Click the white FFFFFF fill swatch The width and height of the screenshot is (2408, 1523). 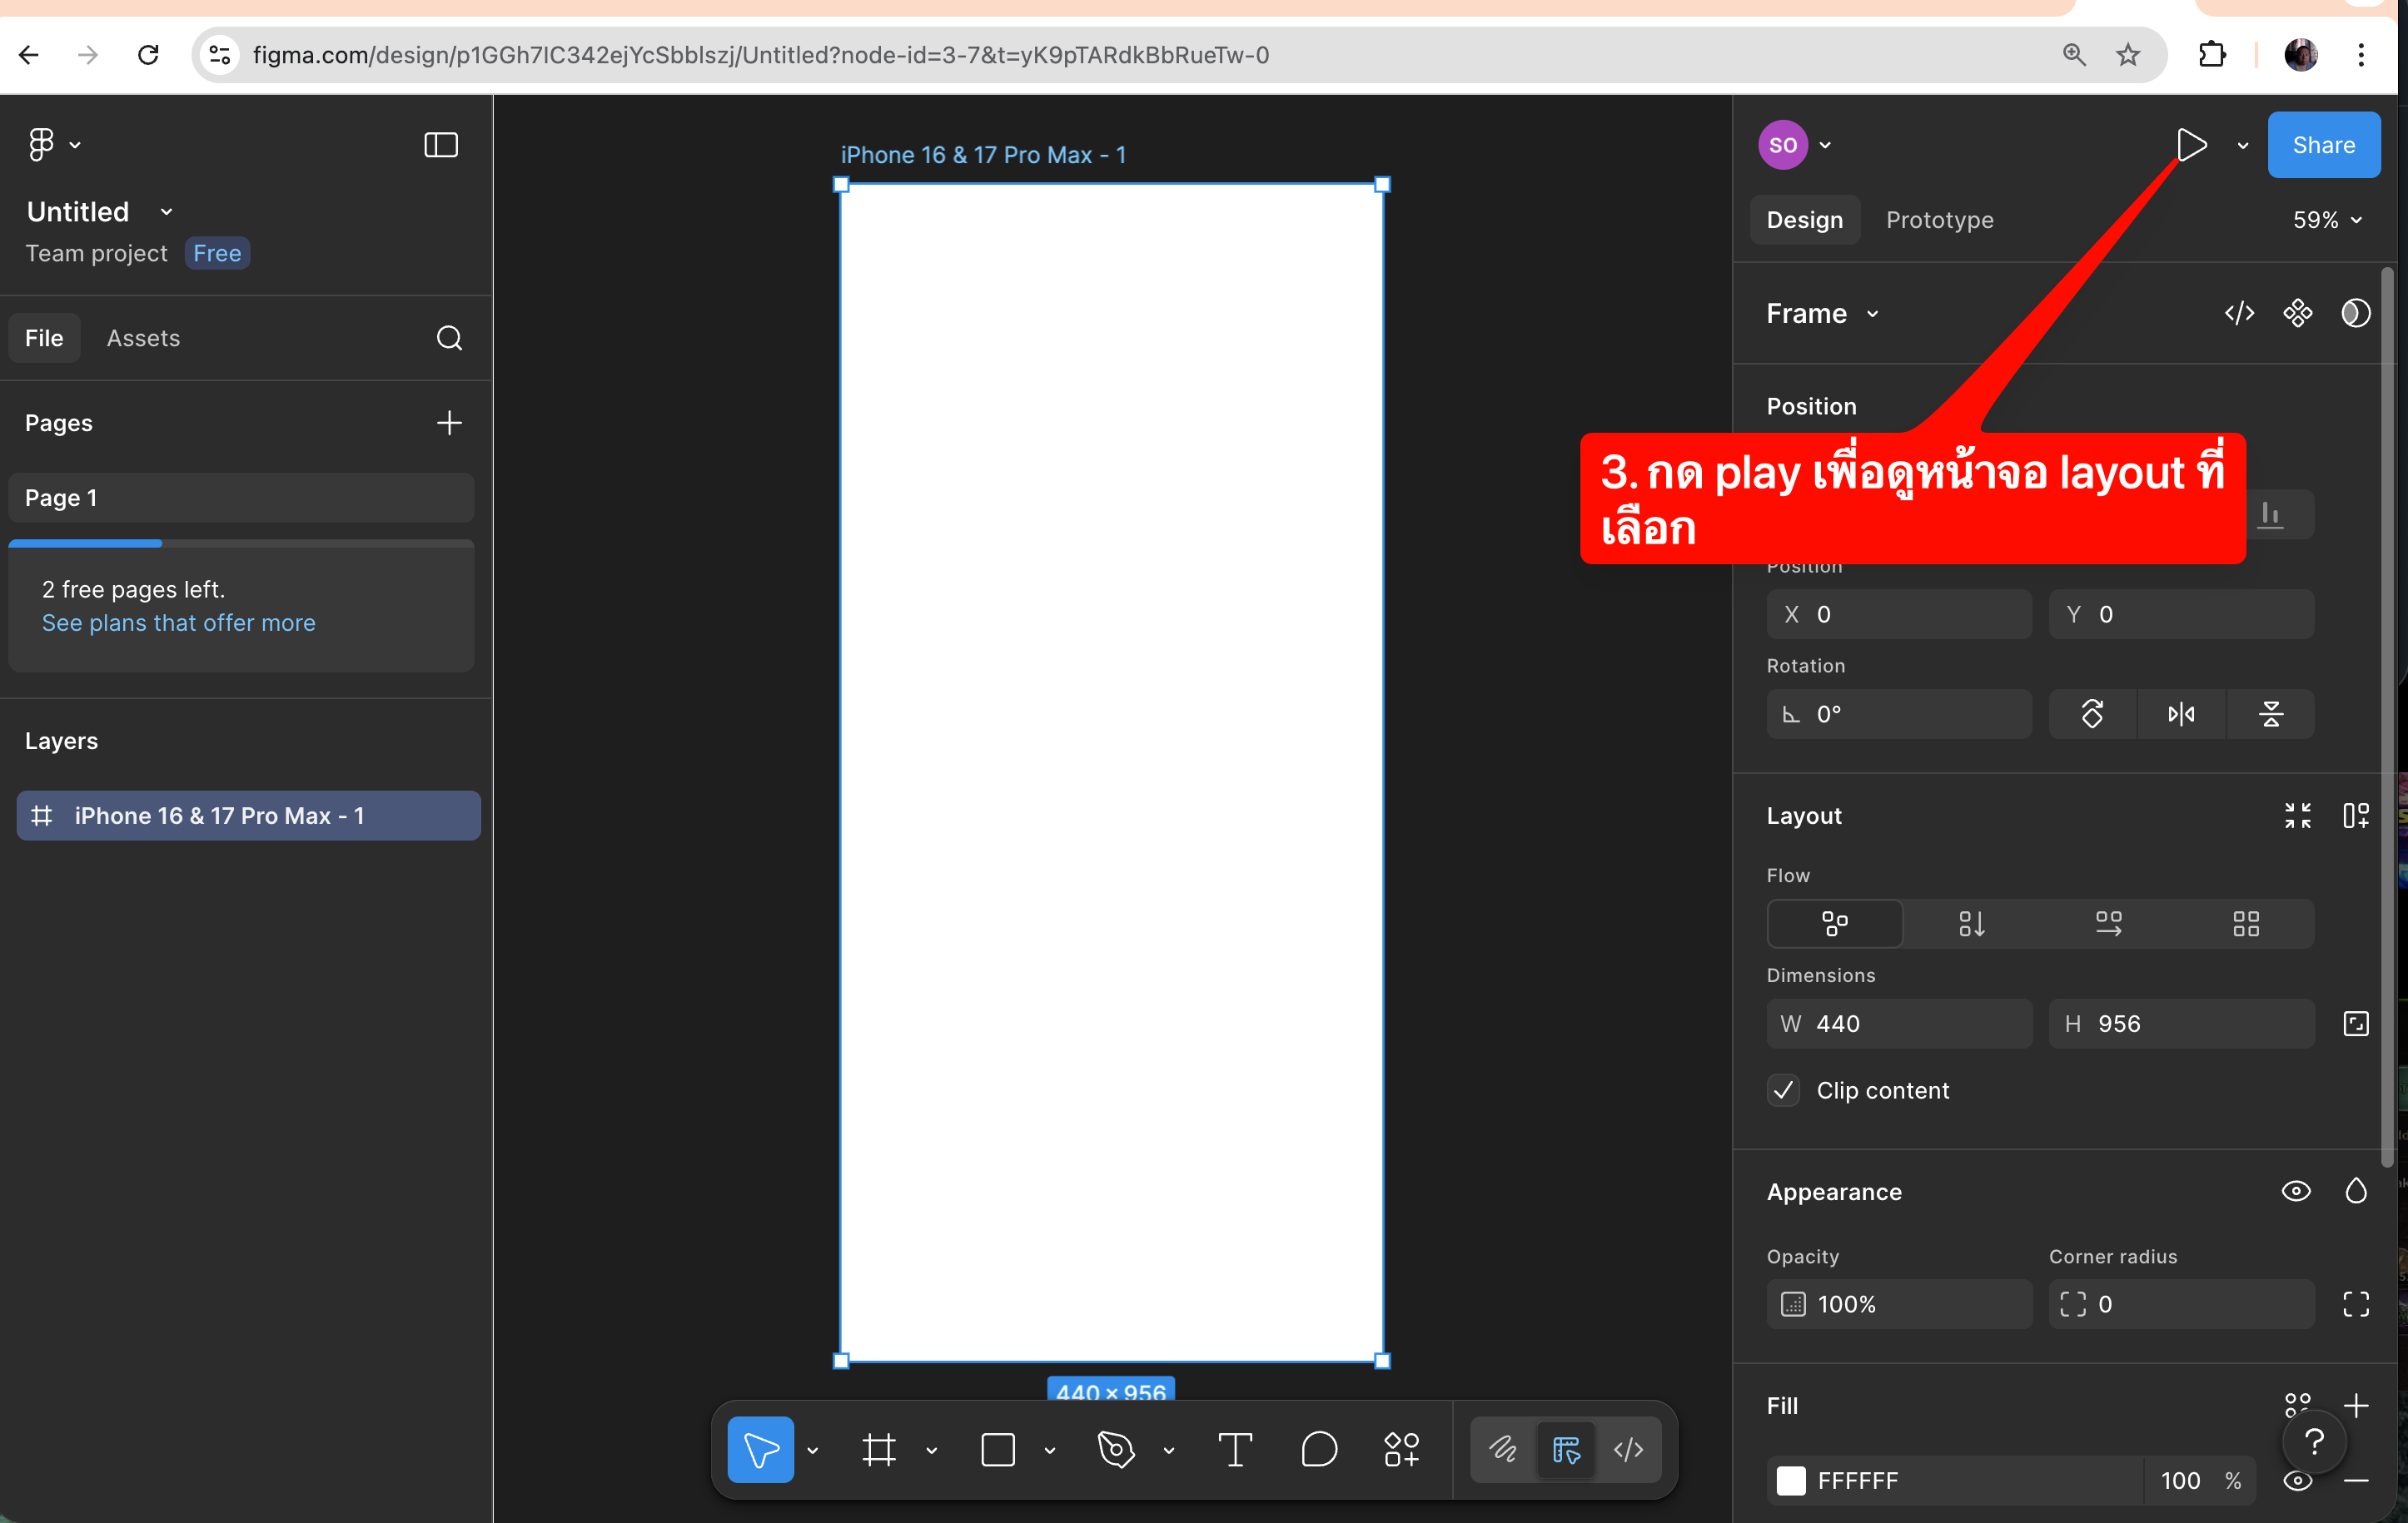[1790, 1480]
